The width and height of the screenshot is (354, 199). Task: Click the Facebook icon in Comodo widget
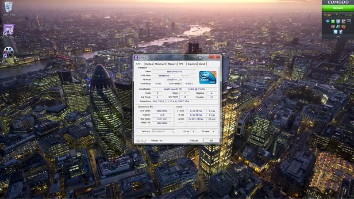[x=341, y=32]
